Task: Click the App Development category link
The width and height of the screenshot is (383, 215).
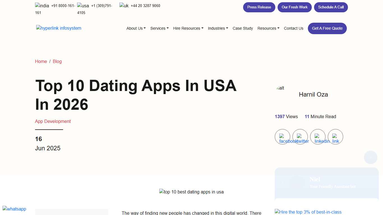Action: [x=53, y=121]
